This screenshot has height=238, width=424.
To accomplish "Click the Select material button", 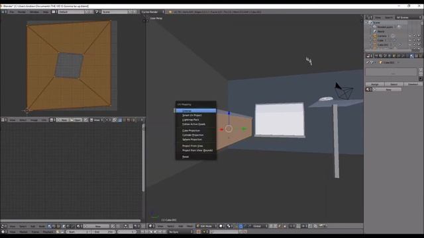I will pos(394,84).
